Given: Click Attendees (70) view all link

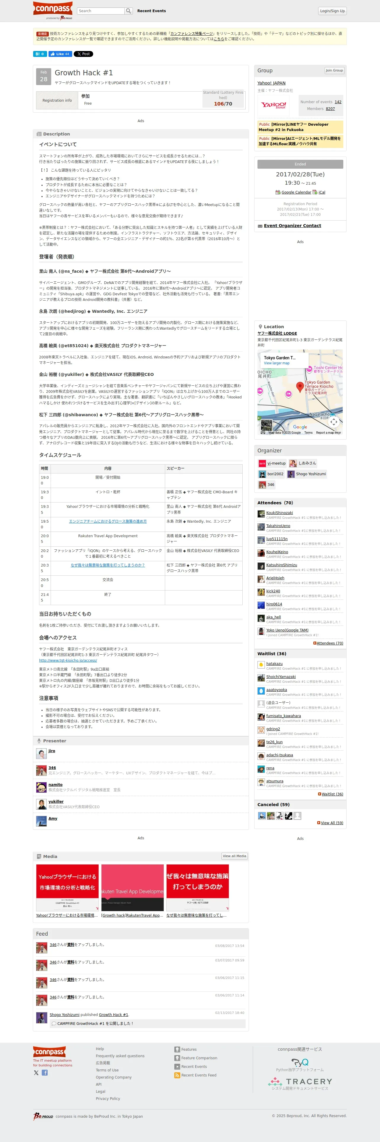Looking at the screenshot, I should [330, 643].
